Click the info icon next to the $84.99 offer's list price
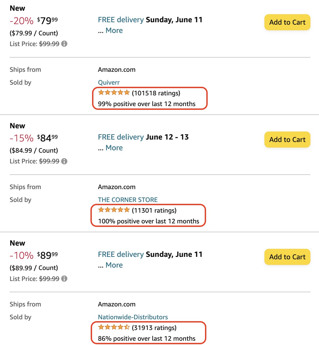This screenshot has width=319, height=345. [x=64, y=161]
